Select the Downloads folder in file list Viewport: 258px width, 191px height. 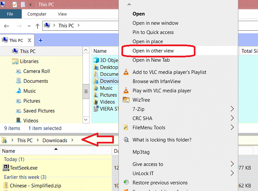106,81
